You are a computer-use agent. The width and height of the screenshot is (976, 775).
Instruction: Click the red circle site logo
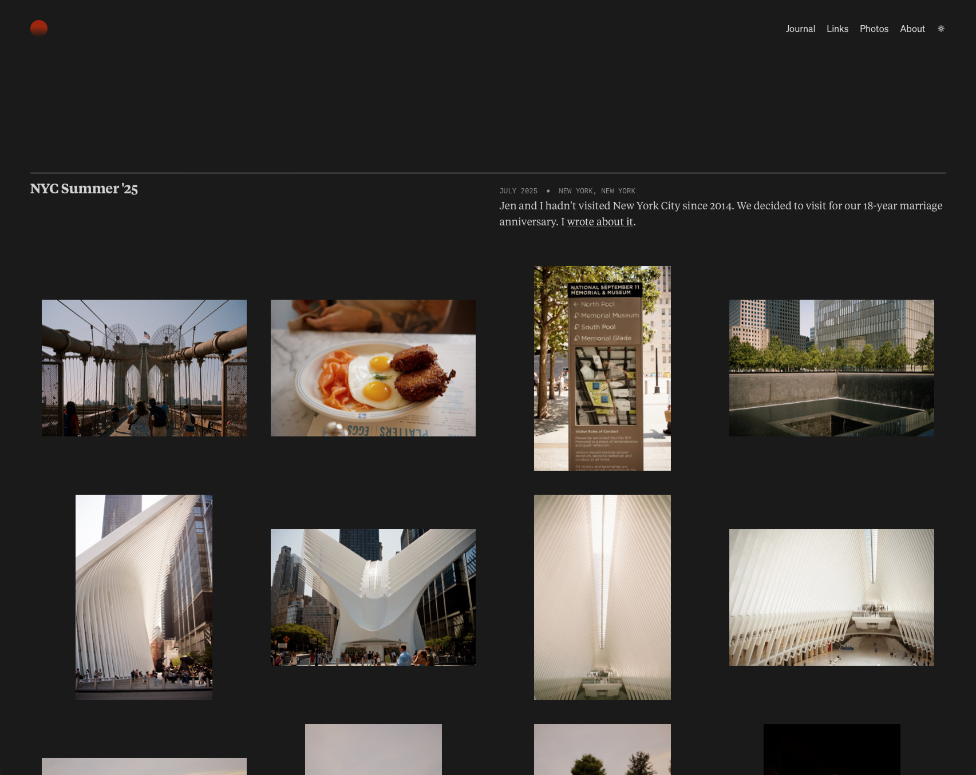[x=39, y=29]
